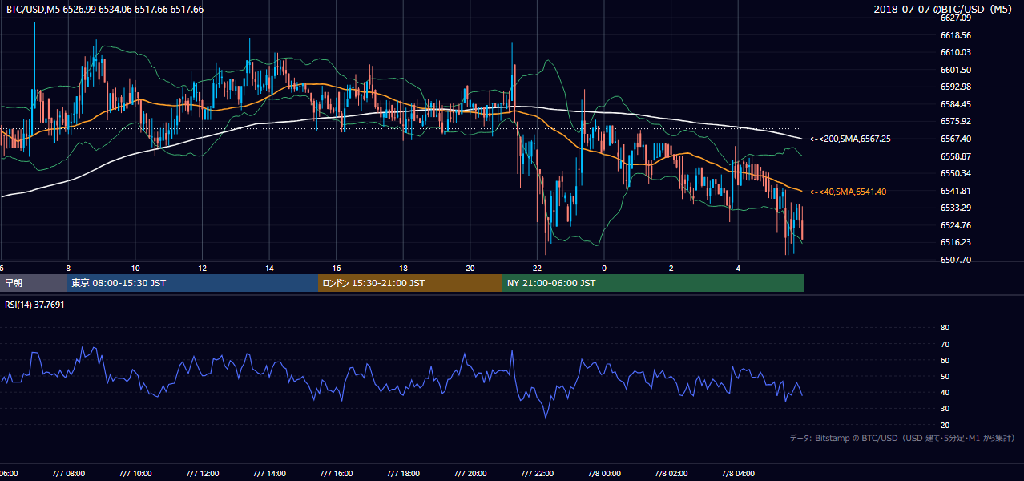The width and height of the screenshot is (1024, 481).
Task: Click price axis value 6601.50
Action: point(956,70)
